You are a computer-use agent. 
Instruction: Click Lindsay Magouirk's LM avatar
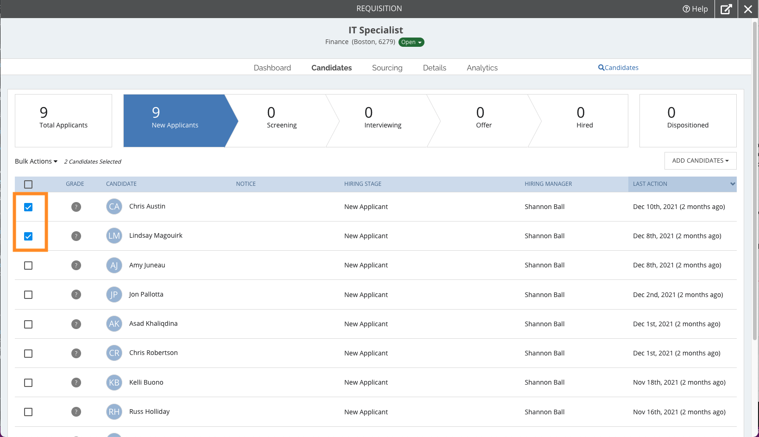pos(114,236)
